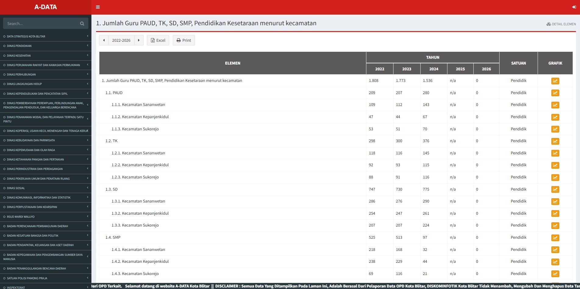Click the sidebar search input field

coord(41,23)
